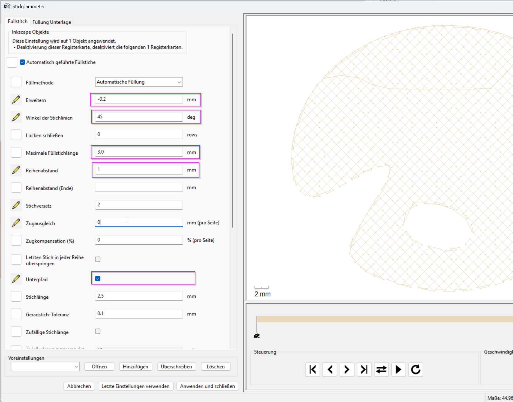
Task: Click the beige stitch timeline bar
Action: point(385,319)
